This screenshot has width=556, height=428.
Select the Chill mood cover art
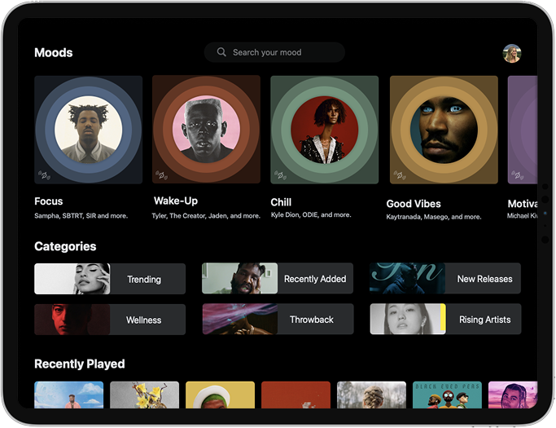point(324,130)
